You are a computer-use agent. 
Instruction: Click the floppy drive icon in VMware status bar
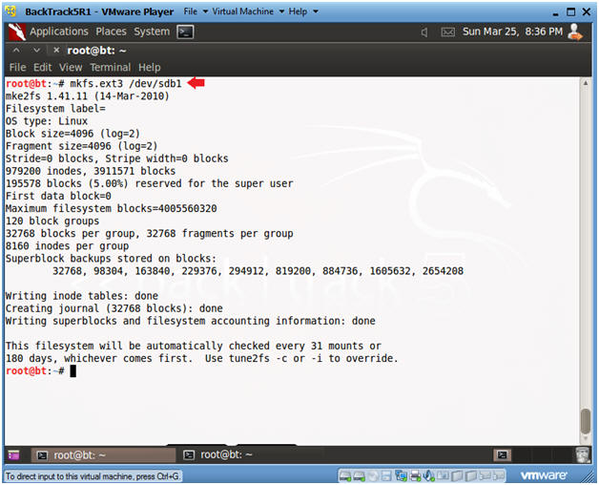pos(386,475)
